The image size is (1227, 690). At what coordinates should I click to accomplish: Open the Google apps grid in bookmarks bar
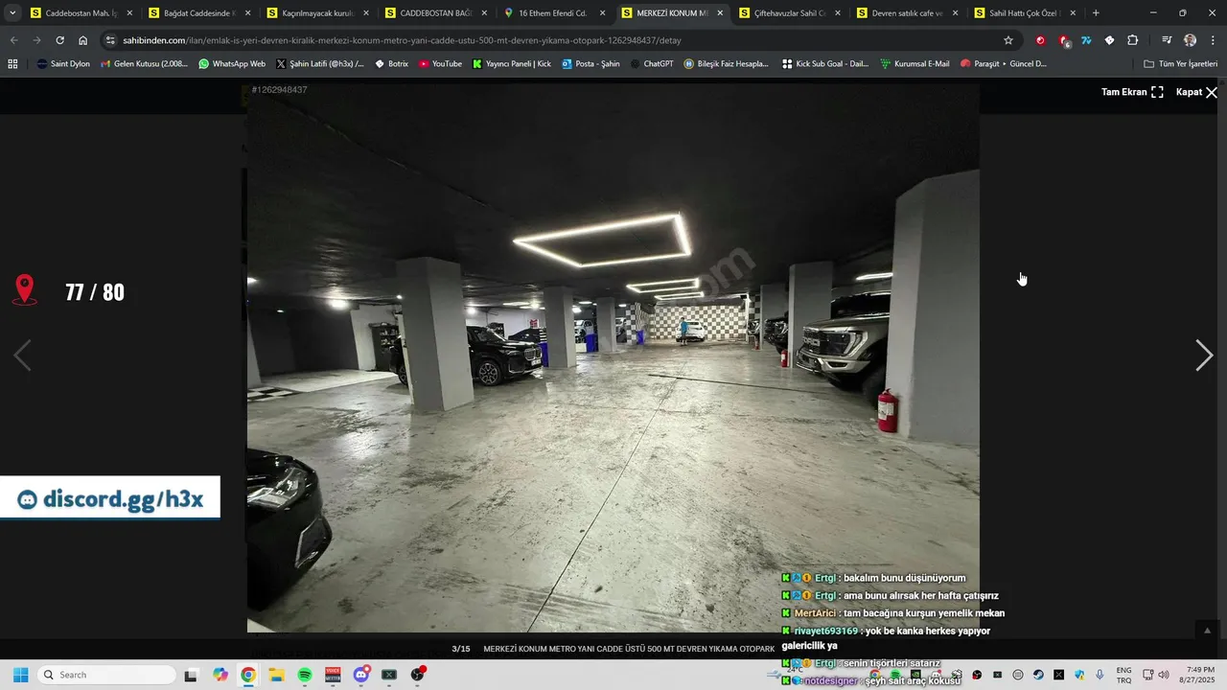point(12,63)
